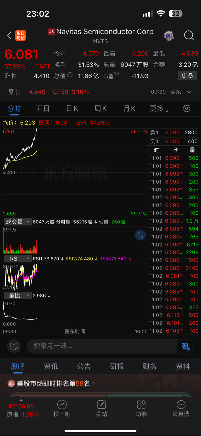The width and height of the screenshot is (201, 436).
Task: Tap the RSI indicator chart panel
Action: (75, 277)
